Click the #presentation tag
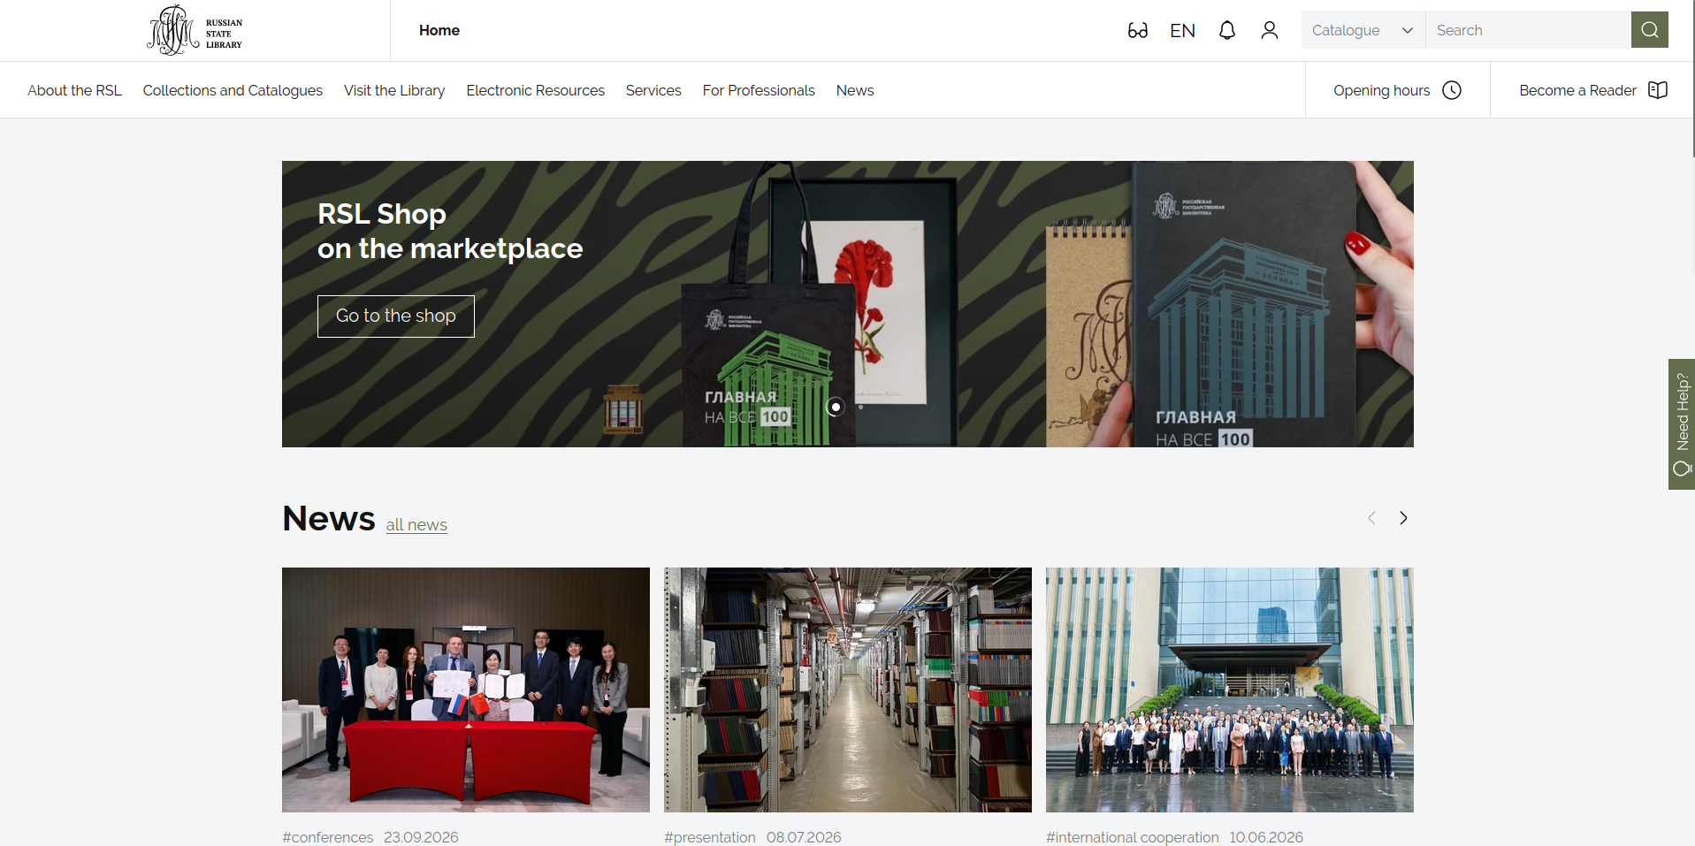This screenshot has width=1695, height=846. click(x=710, y=837)
